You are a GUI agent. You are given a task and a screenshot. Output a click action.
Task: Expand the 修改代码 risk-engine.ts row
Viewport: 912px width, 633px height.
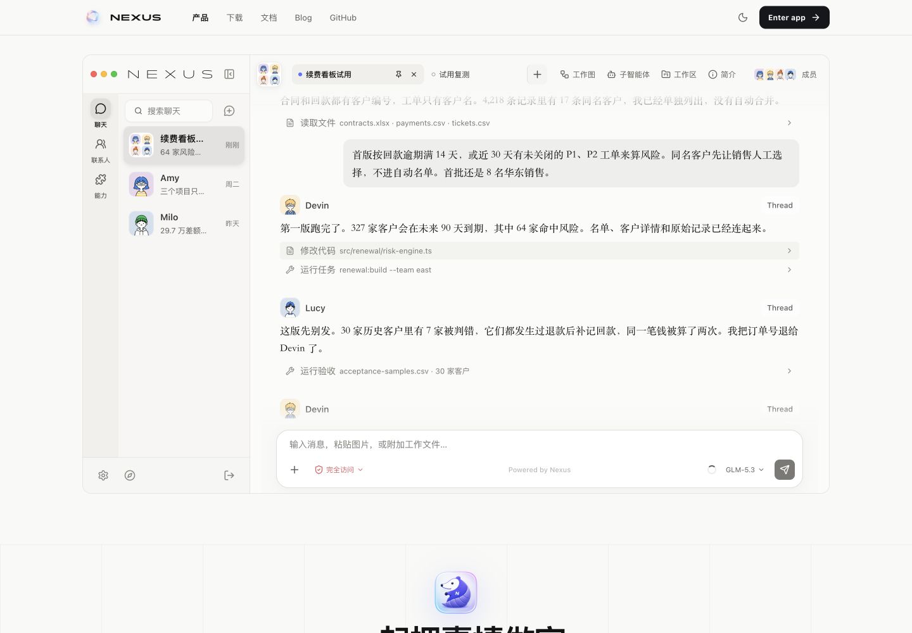[x=540, y=251]
